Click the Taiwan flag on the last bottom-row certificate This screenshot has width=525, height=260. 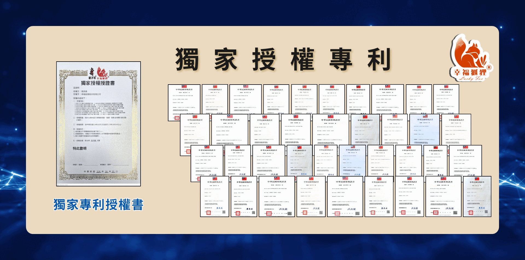pyautogui.click(x=477, y=179)
